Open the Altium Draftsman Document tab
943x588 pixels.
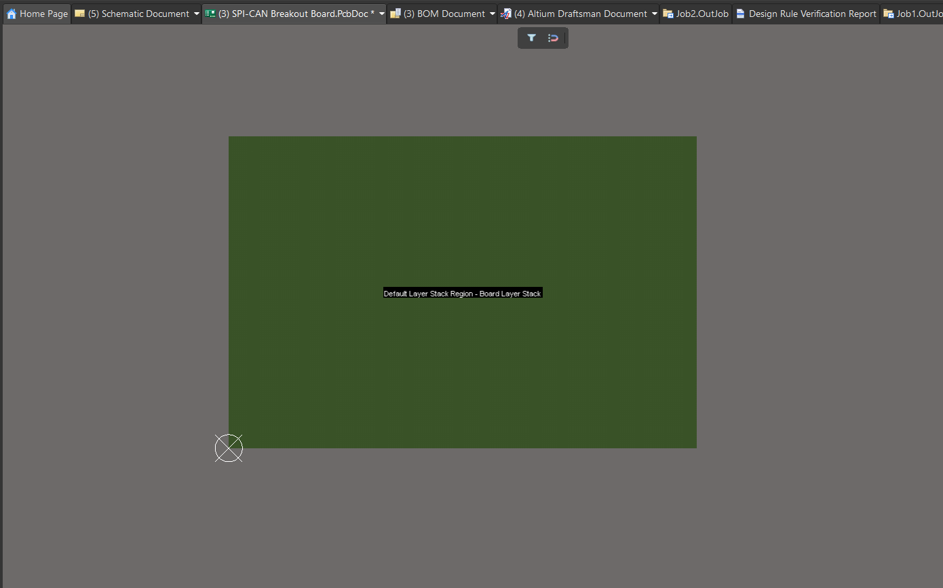click(x=579, y=14)
